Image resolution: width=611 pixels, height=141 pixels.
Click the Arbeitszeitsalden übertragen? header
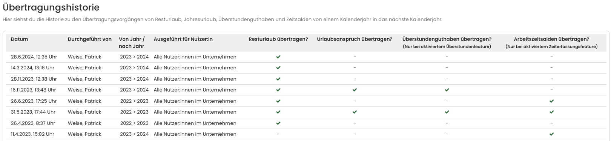[551, 39]
